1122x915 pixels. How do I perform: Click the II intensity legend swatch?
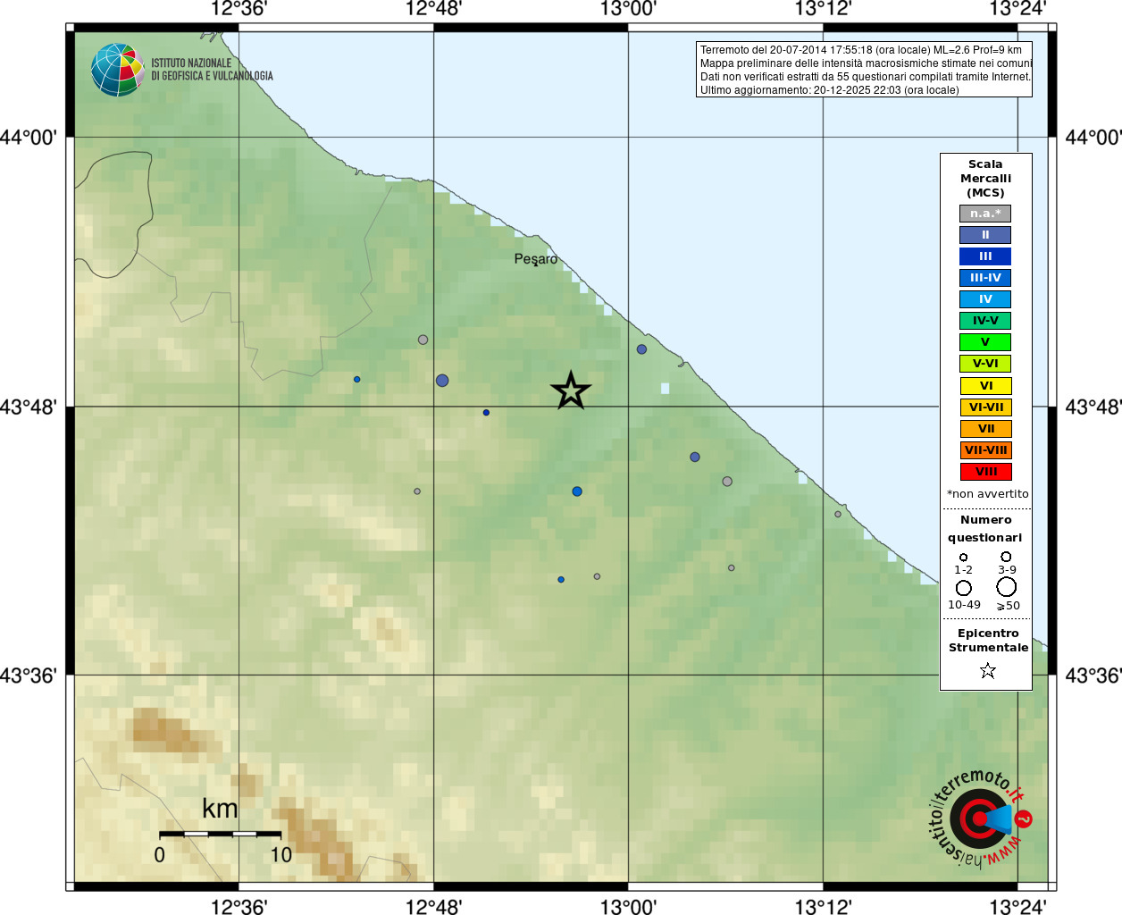(985, 235)
